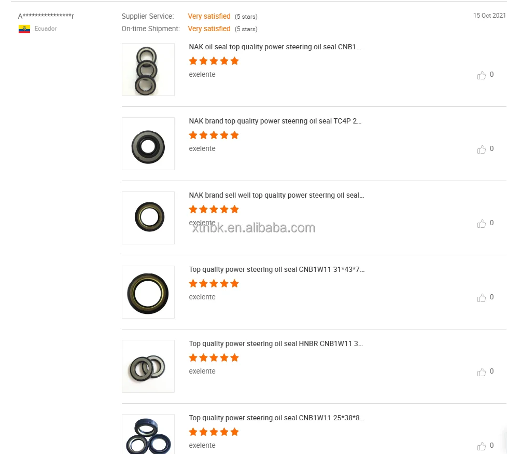Open the first review's oil seal thumbnail
Viewport: 507px width, 454px height.
pos(148,70)
